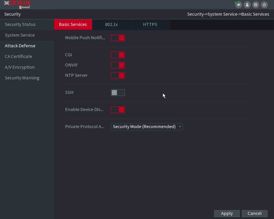Screen dimensions: 274x219
Task: Toggle the ONVIF service off
Action: click(118, 65)
